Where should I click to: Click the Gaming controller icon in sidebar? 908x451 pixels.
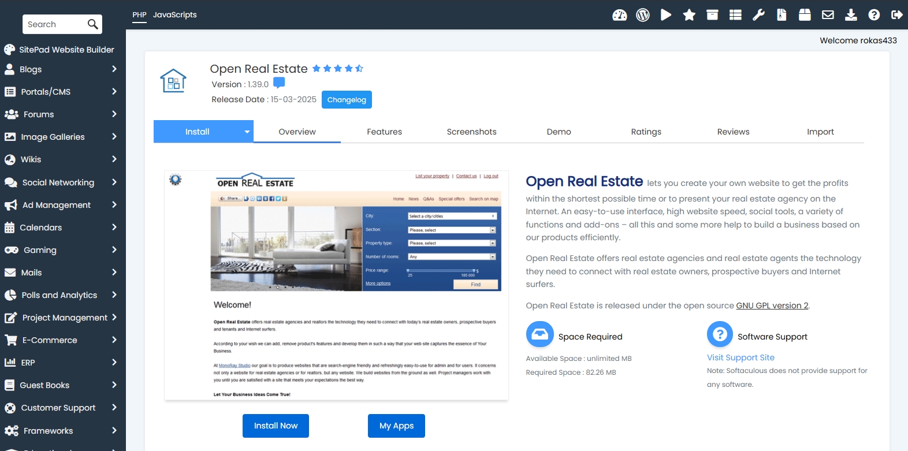[x=12, y=250]
